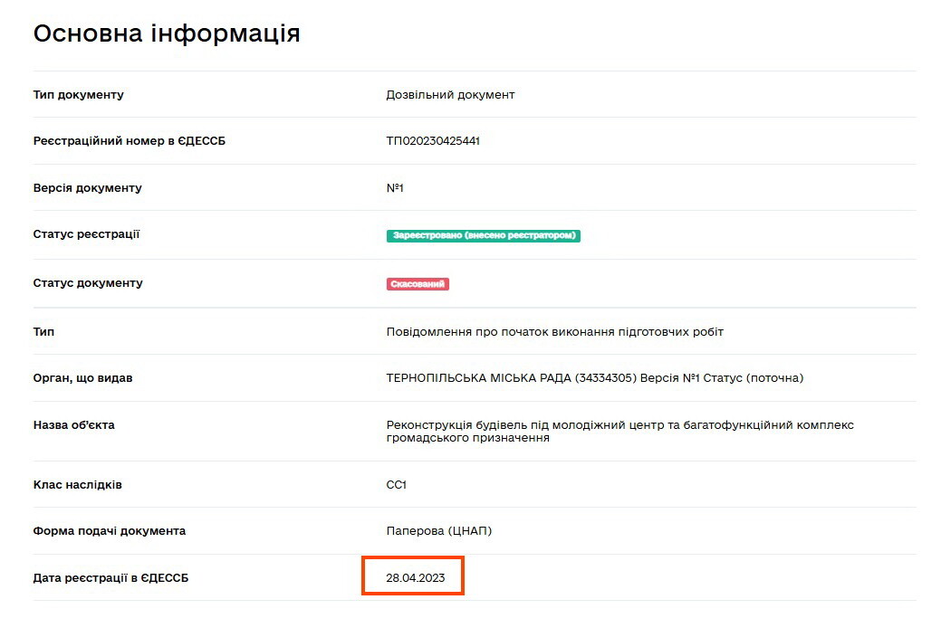Click the Реєстраційний номер в ЄДЕССБ label
The height and width of the screenshot is (628, 941).
point(129,141)
